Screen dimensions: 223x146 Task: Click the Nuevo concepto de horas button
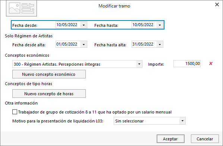coord(49,94)
